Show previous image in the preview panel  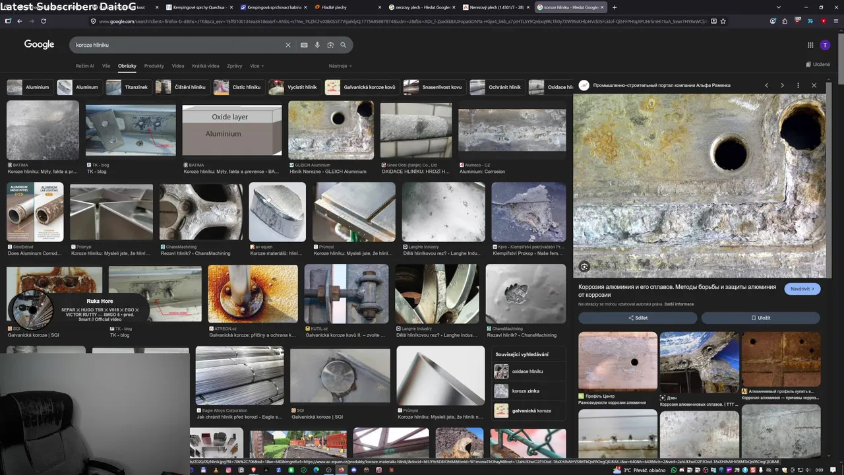pyautogui.click(x=766, y=85)
